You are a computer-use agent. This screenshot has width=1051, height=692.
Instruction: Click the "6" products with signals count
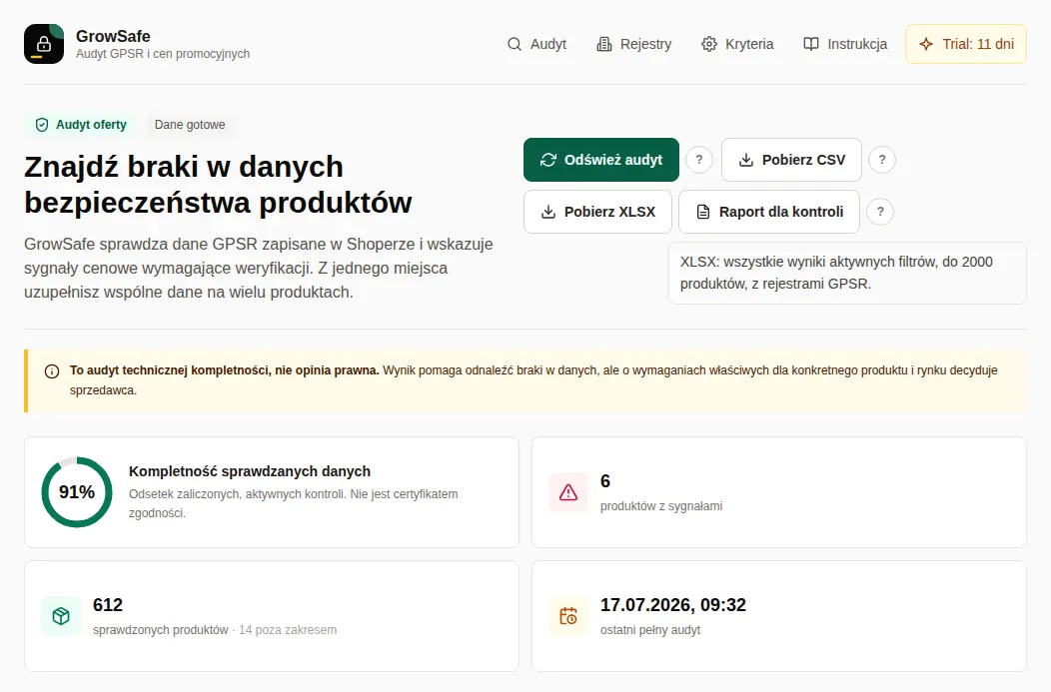[605, 481]
